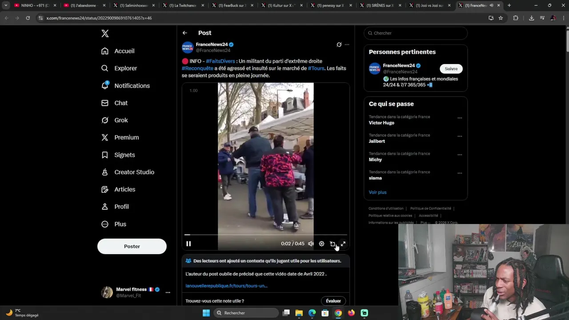Open Chat in the sidebar
Screen dimensions: 569x320
[114, 103]
